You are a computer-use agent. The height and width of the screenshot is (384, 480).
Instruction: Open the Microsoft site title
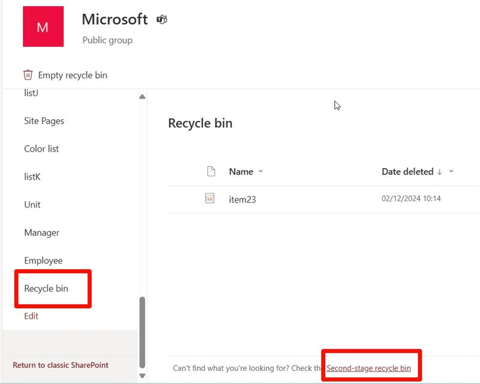(115, 19)
